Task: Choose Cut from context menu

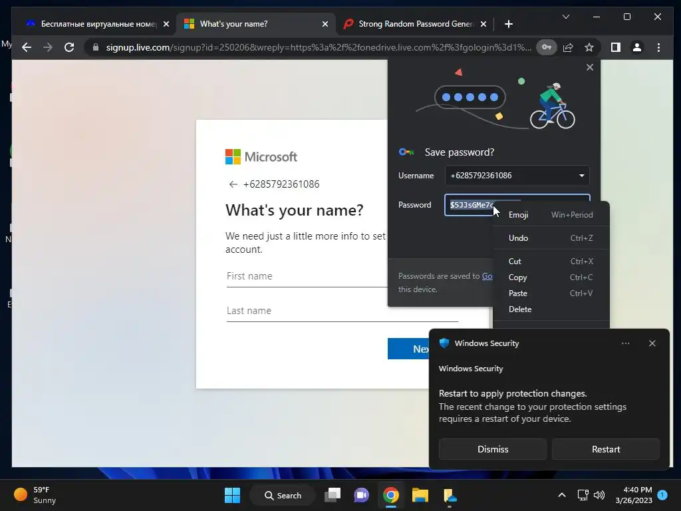Action: click(x=551, y=261)
